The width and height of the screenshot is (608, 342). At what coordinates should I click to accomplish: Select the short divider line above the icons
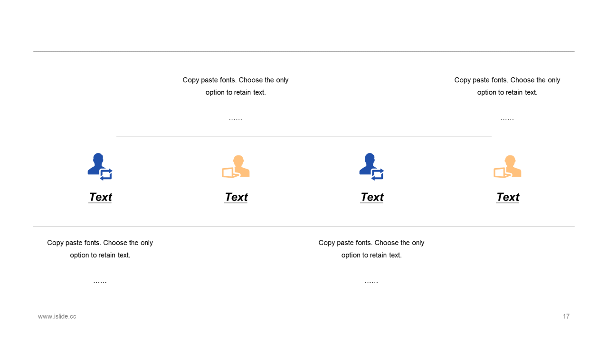304,136
